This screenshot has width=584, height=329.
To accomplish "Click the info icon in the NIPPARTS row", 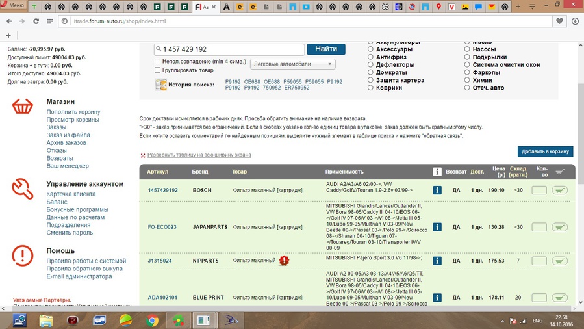I will (x=437, y=261).
